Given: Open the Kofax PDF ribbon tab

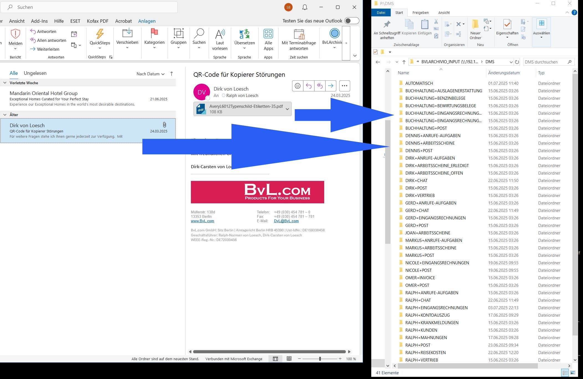Looking at the screenshot, I should click(x=98, y=21).
